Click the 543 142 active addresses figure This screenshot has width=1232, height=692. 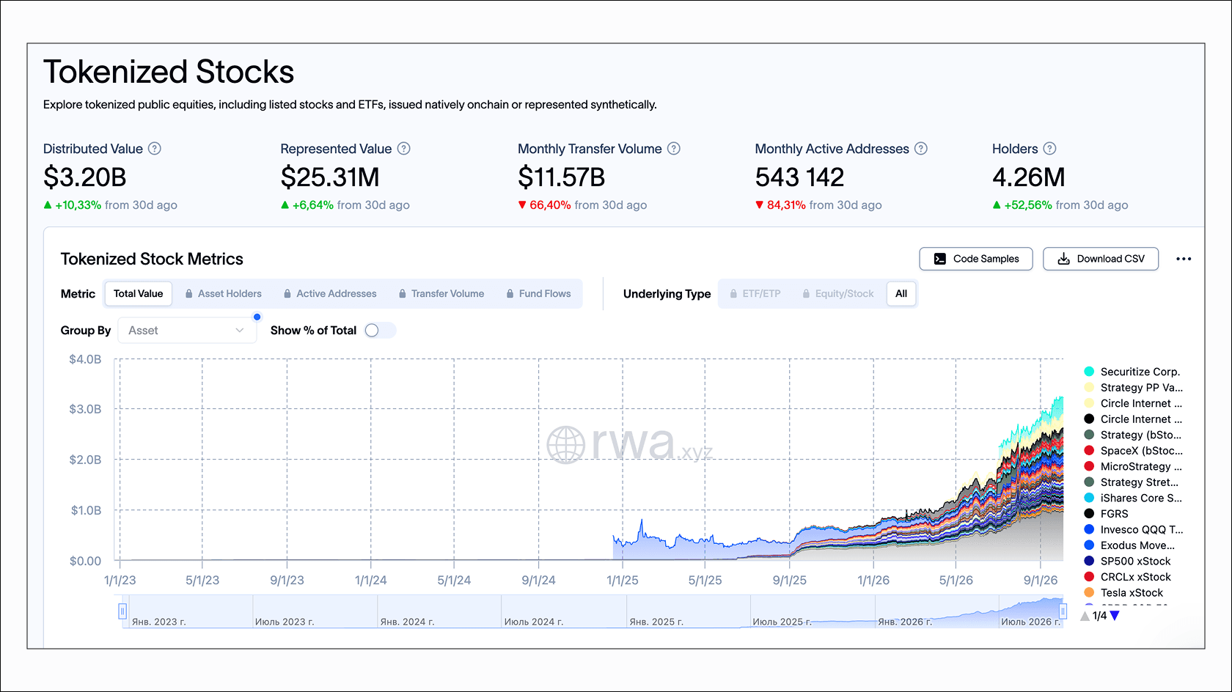pos(800,177)
